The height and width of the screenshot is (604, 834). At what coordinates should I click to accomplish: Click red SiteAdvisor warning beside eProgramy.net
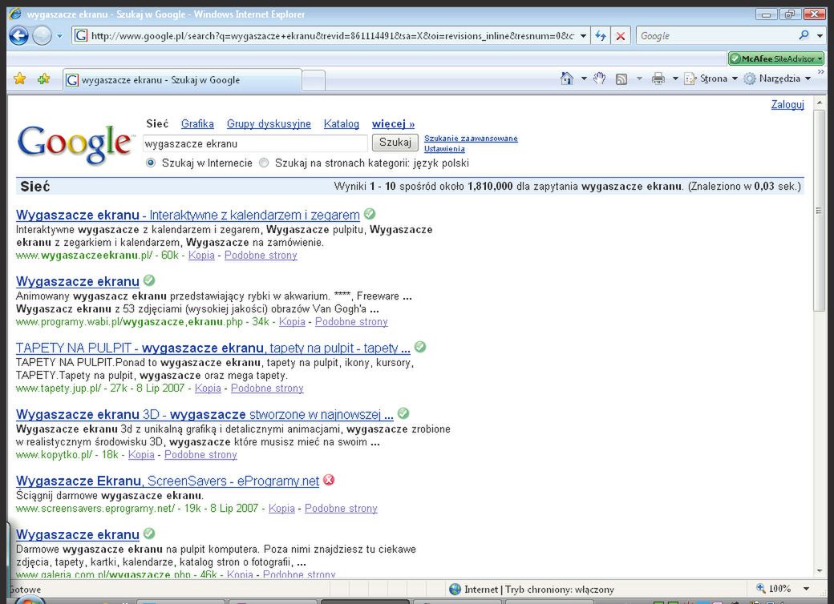(329, 480)
